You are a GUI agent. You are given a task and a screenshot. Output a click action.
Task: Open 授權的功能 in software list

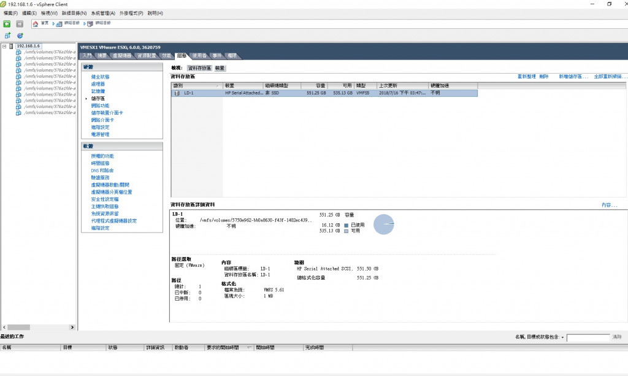[102, 156]
